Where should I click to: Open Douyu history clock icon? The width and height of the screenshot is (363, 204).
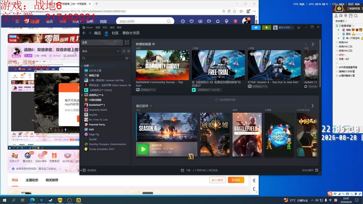coord(183,21)
